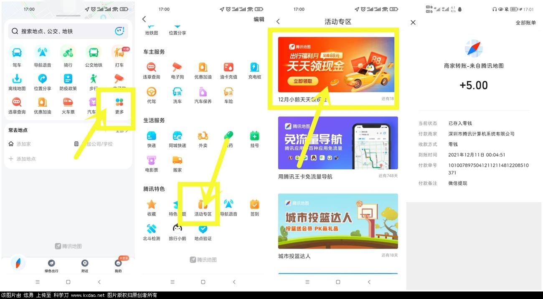Tap the 更多 more services icon
The image size is (543, 299).
point(119,102)
